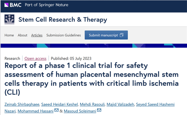The image size is (187, 115).
Task: Click author name Masoud Soleimani
Action: pyautogui.click(x=80, y=111)
